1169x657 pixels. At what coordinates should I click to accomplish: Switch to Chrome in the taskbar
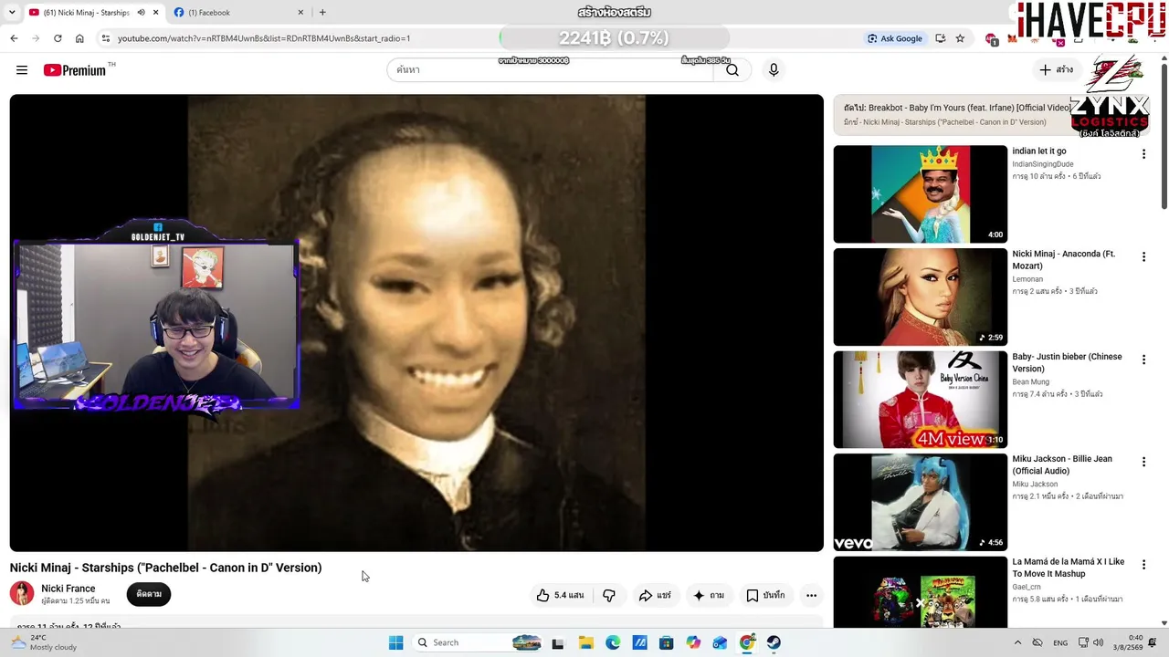point(747,642)
